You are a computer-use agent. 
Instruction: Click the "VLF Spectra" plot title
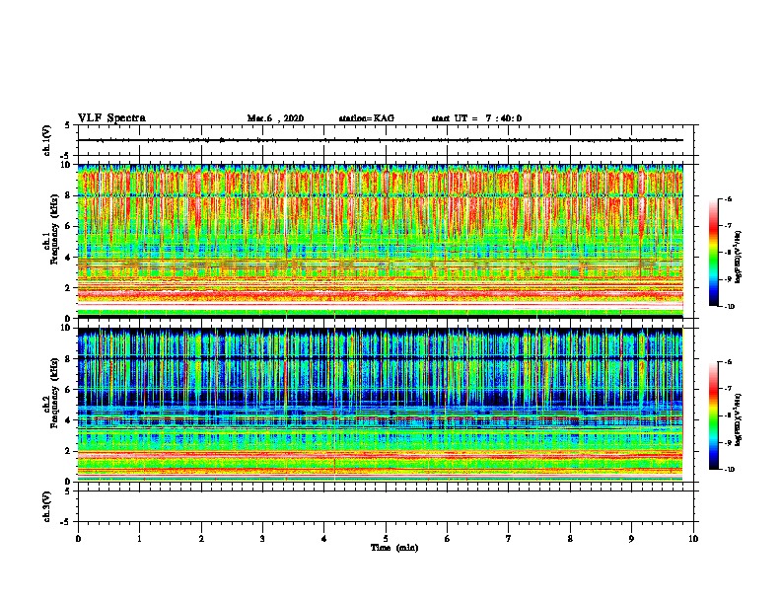pos(111,118)
